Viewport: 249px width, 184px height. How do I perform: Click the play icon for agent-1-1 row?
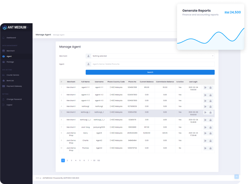[x=205, y=88]
